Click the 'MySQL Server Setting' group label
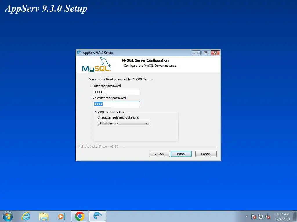The height and width of the screenshot is (222, 297). point(110,112)
